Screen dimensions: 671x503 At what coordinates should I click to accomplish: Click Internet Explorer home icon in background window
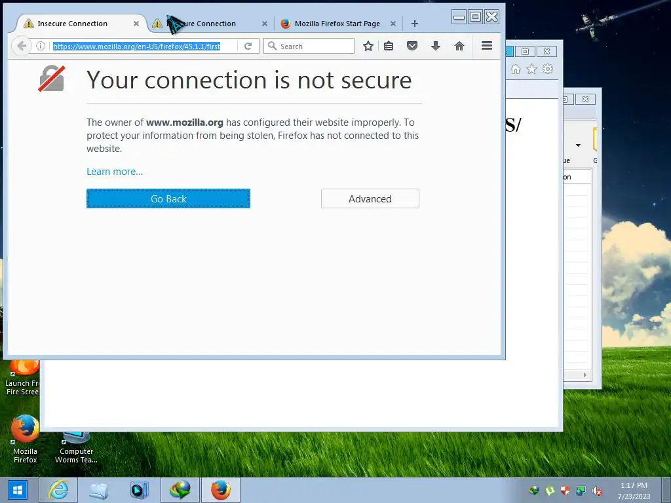click(x=516, y=69)
